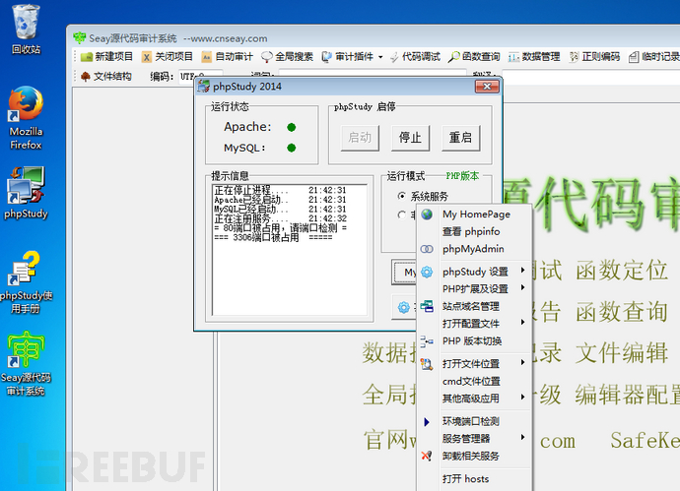Click the 翻译 input field in Seay
The image size is (680, 491).
(x=590, y=77)
